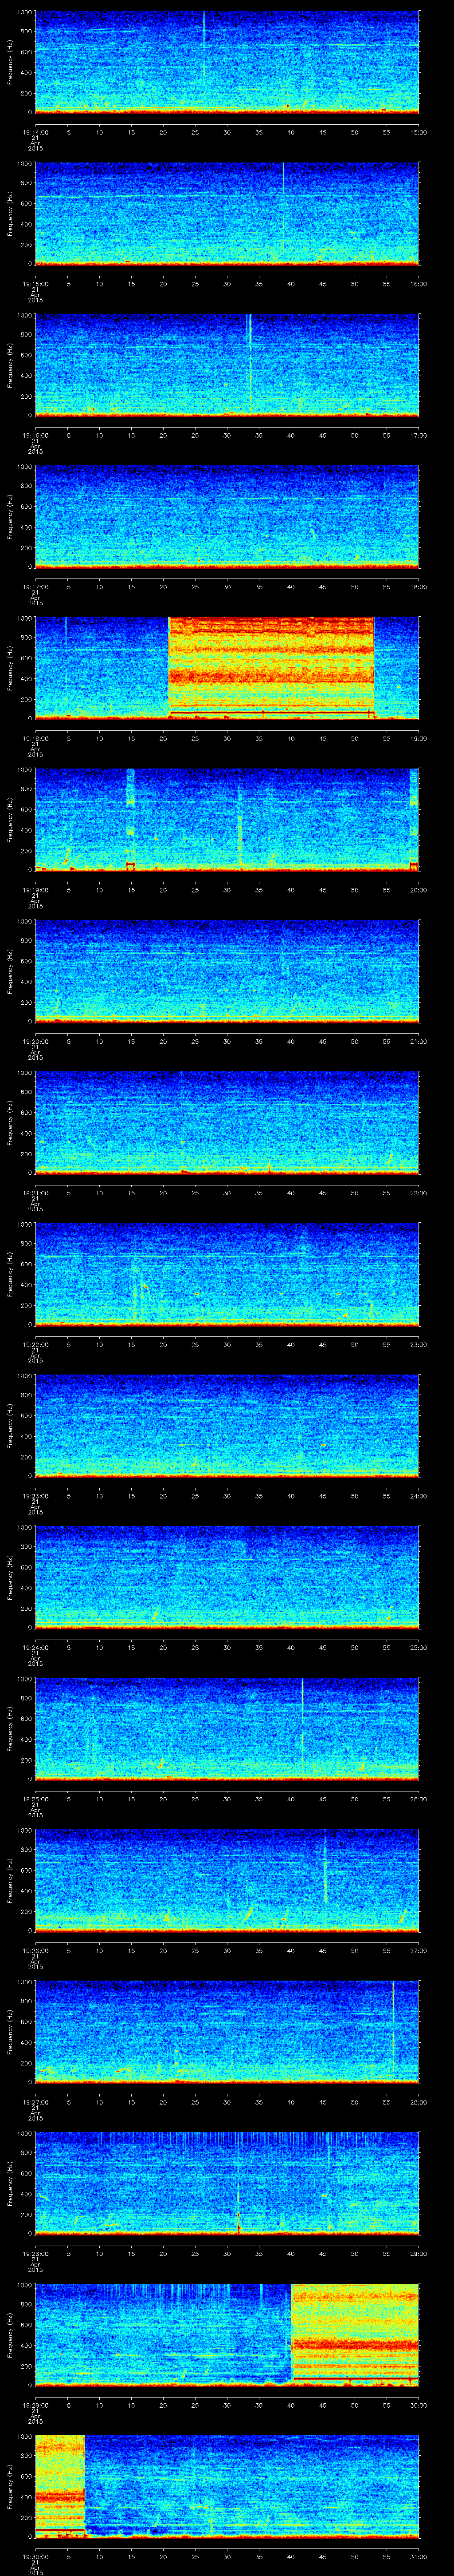This screenshot has width=454, height=2576.
Task: Click the thin spike near 5 seconds in the 19:18 spectrogram
Action: tap(66, 640)
